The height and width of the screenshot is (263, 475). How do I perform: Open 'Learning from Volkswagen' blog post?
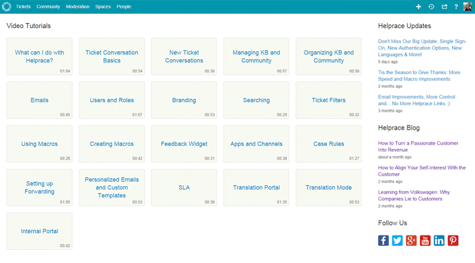tap(414, 195)
